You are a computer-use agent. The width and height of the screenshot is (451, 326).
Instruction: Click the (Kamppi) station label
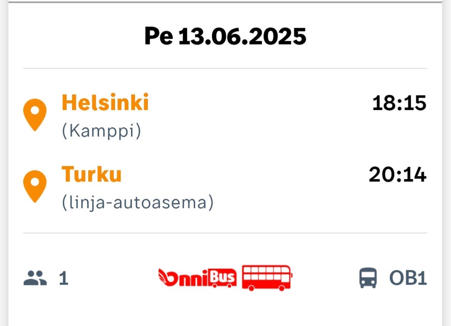coord(101,131)
